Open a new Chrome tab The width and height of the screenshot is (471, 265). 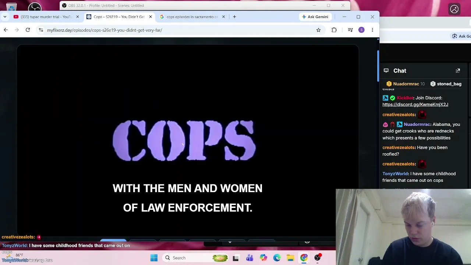(x=234, y=17)
